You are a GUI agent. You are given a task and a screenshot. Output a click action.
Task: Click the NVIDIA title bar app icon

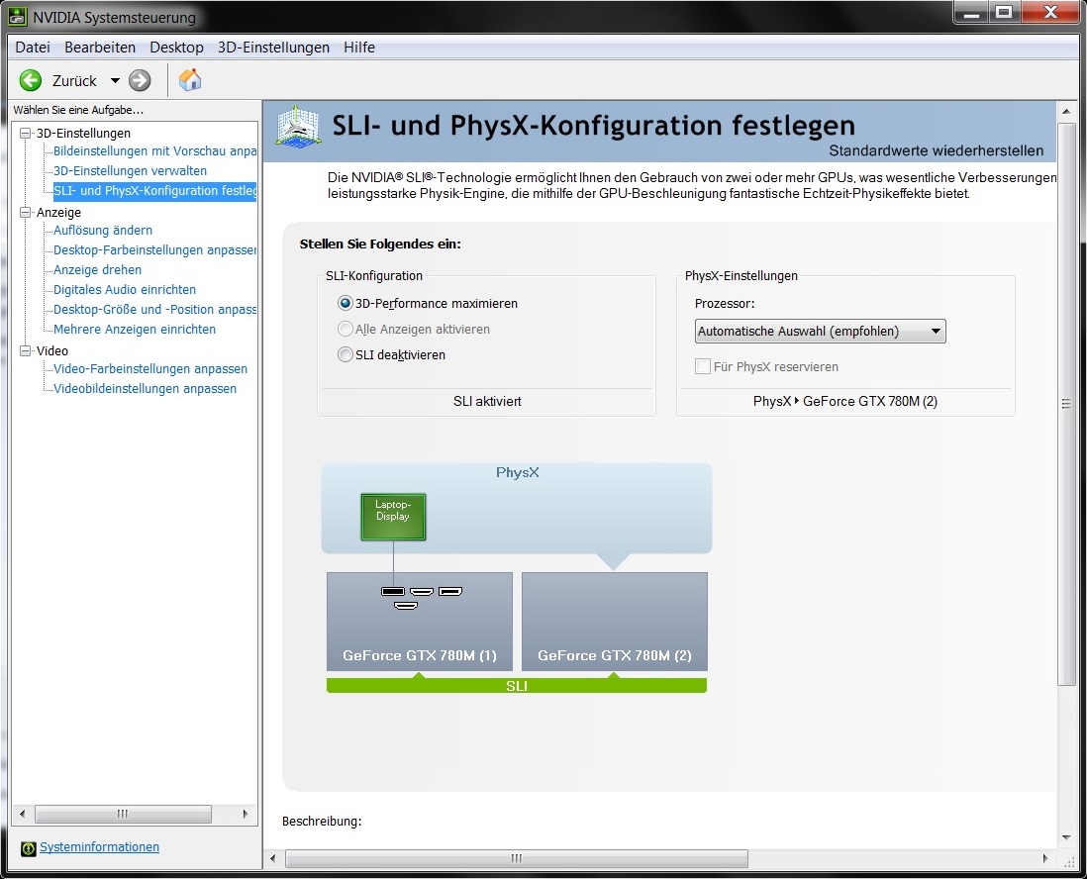pos(18,17)
